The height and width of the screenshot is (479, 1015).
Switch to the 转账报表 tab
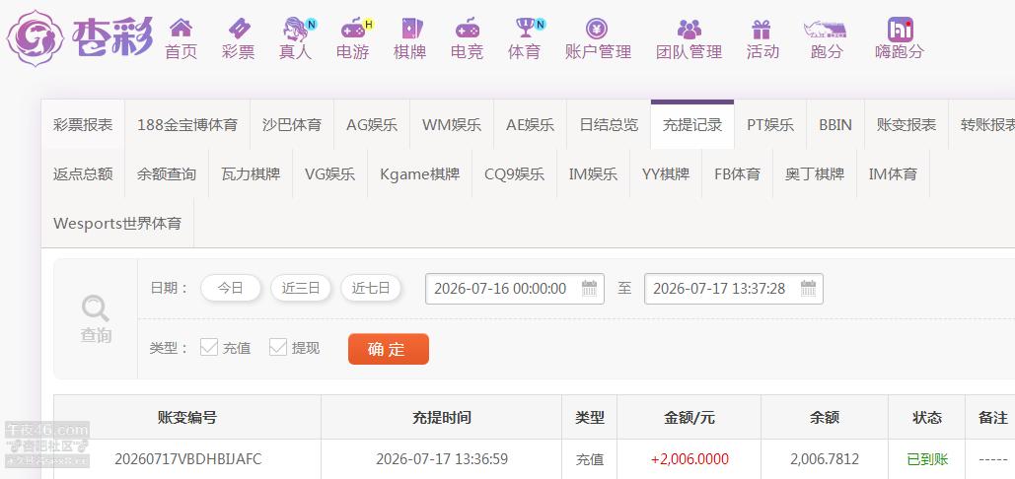pyautogui.click(x=982, y=125)
